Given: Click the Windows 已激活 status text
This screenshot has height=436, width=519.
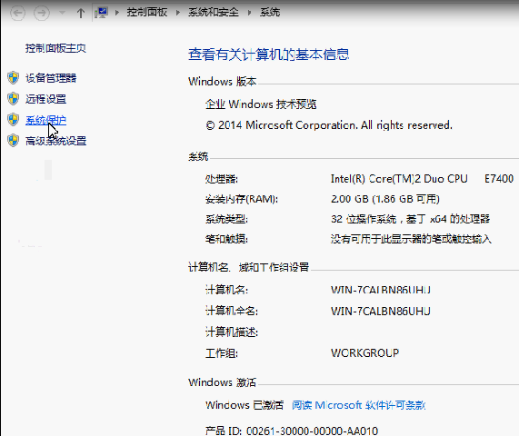Looking at the screenshot, I should (245, 405).
